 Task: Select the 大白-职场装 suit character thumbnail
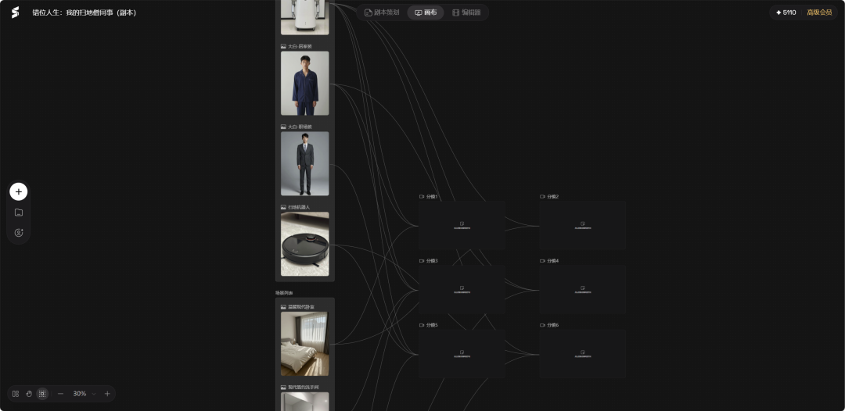305,163
